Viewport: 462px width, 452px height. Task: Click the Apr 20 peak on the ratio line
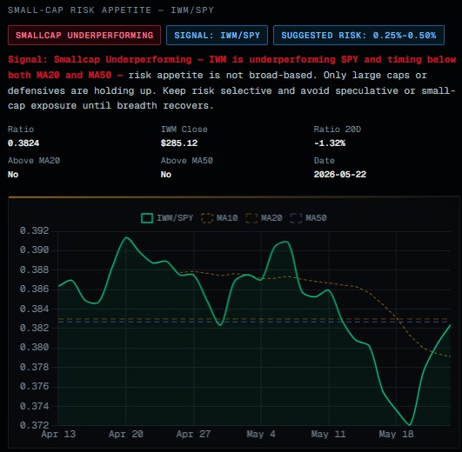126,237
